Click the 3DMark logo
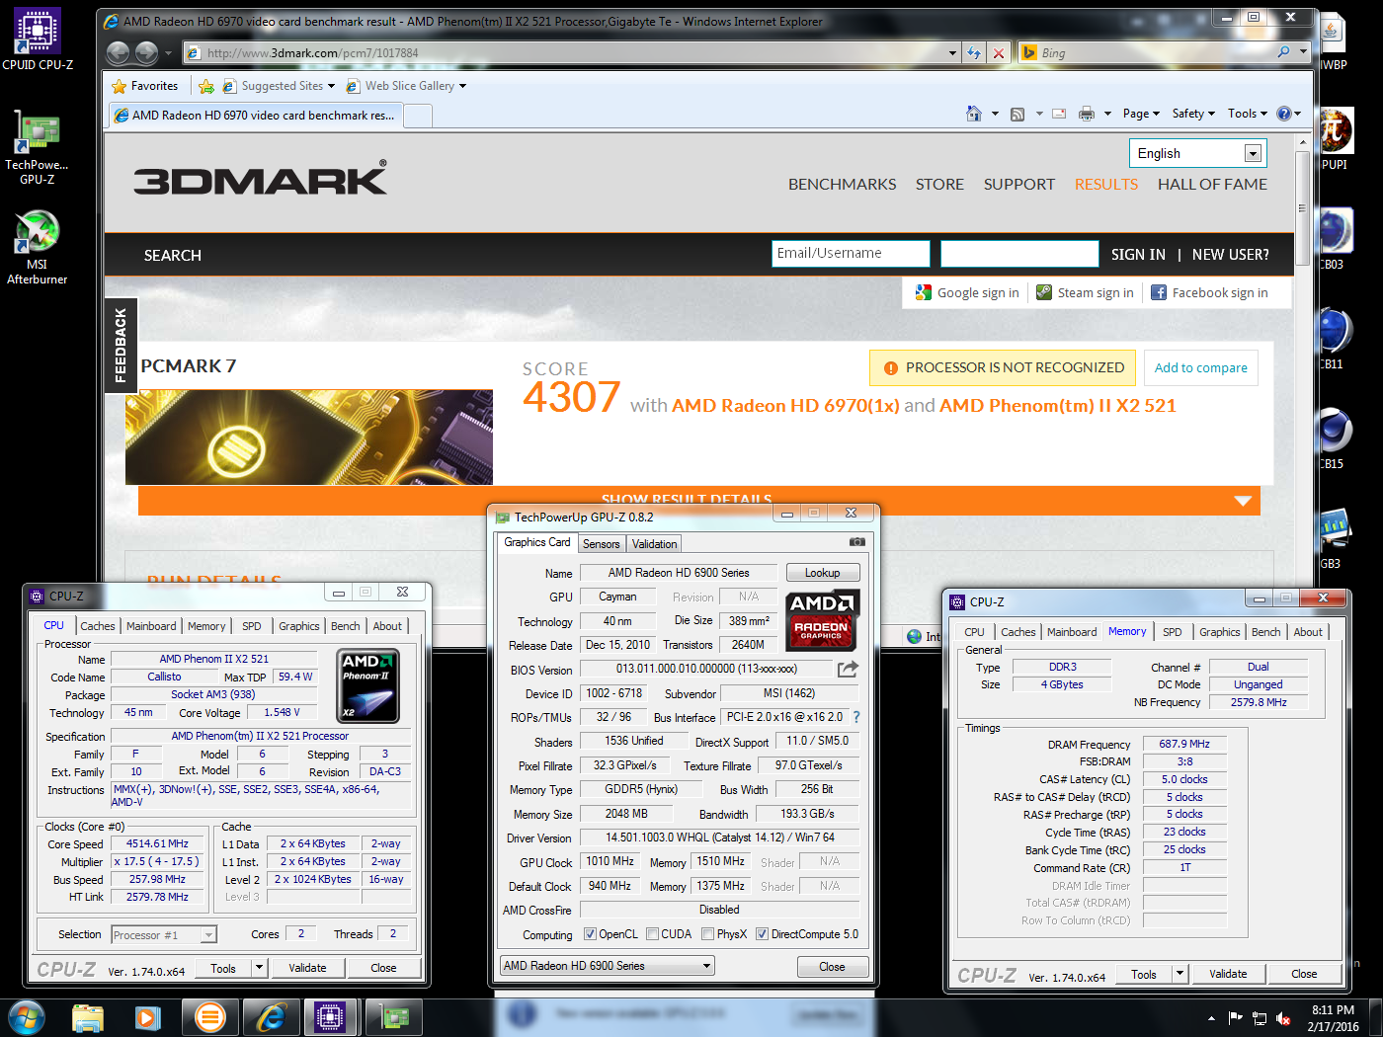The image size is (1383, 1037). [261, 179]
